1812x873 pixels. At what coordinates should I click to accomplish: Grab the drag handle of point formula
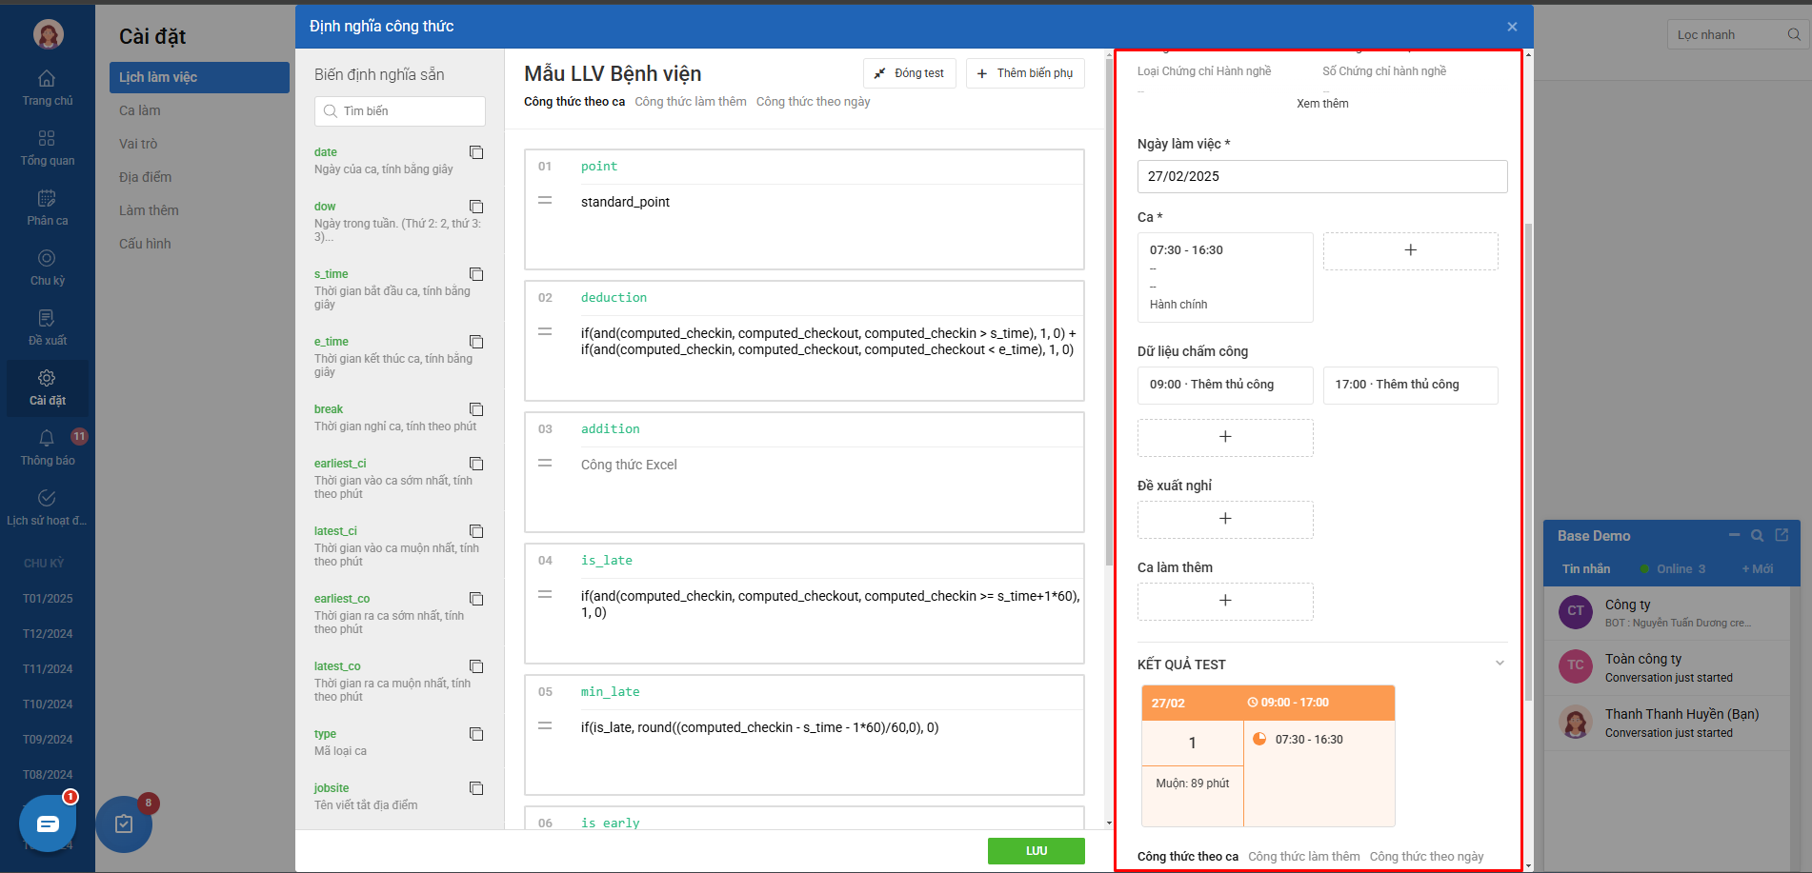click(x=545, y=201)
